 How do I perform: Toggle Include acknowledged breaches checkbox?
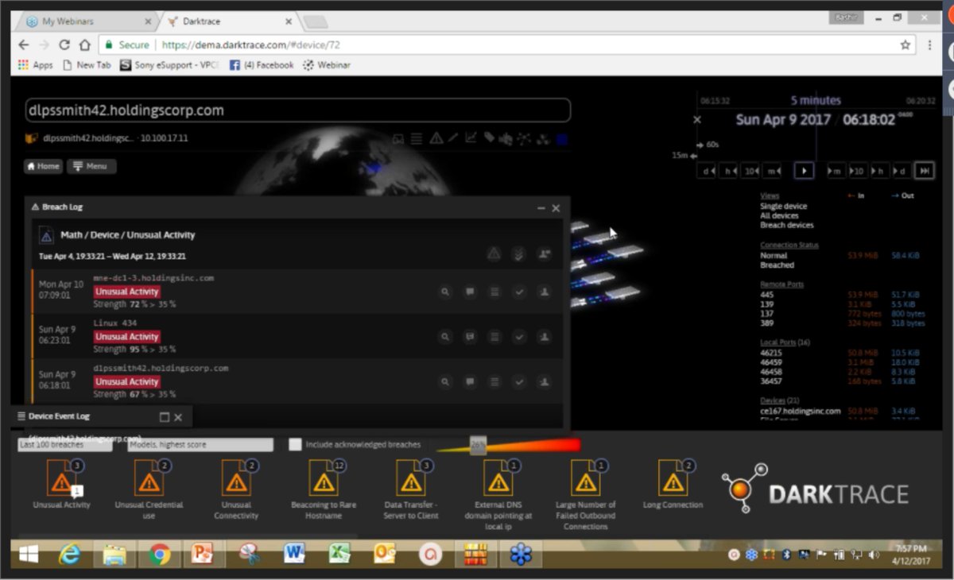tap(295, 445)
